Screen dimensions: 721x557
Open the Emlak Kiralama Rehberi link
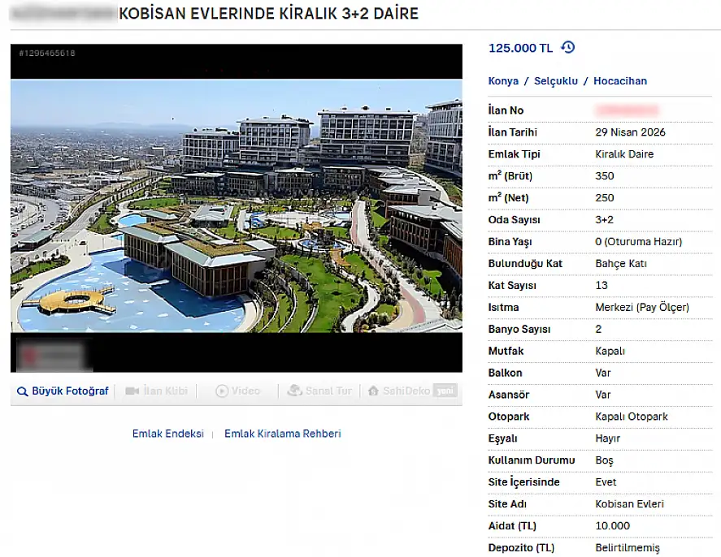point(283,434)
